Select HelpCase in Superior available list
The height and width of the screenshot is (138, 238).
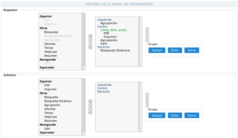(x=51, y=52)
